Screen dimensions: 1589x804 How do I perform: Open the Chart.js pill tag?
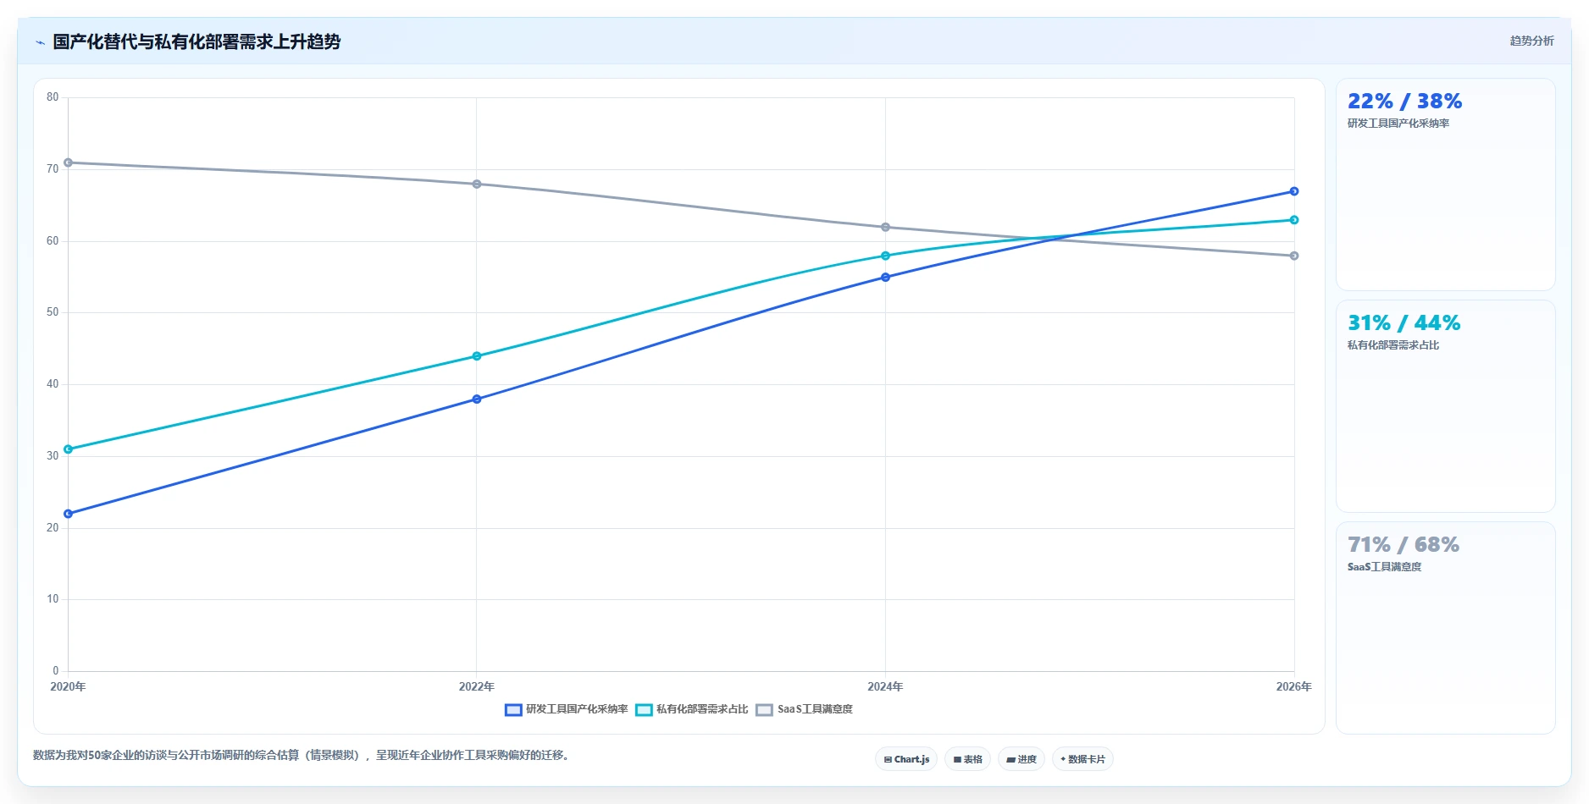point(906,759)
